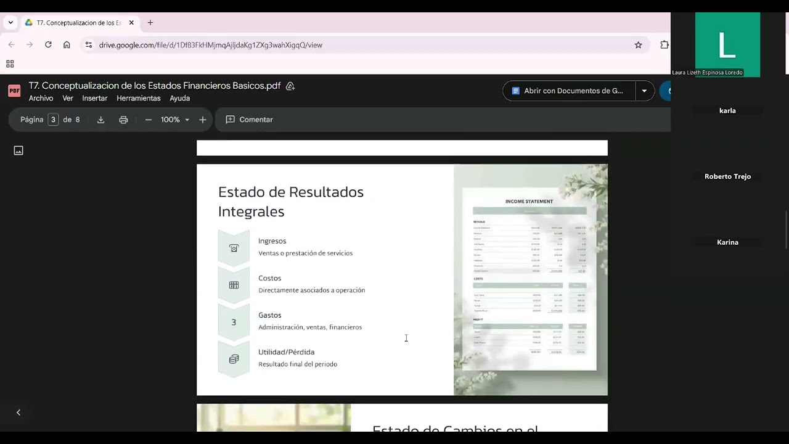Open the Ver menu
This screenshot has height=444, width=789.
click(x=68, y=98)
